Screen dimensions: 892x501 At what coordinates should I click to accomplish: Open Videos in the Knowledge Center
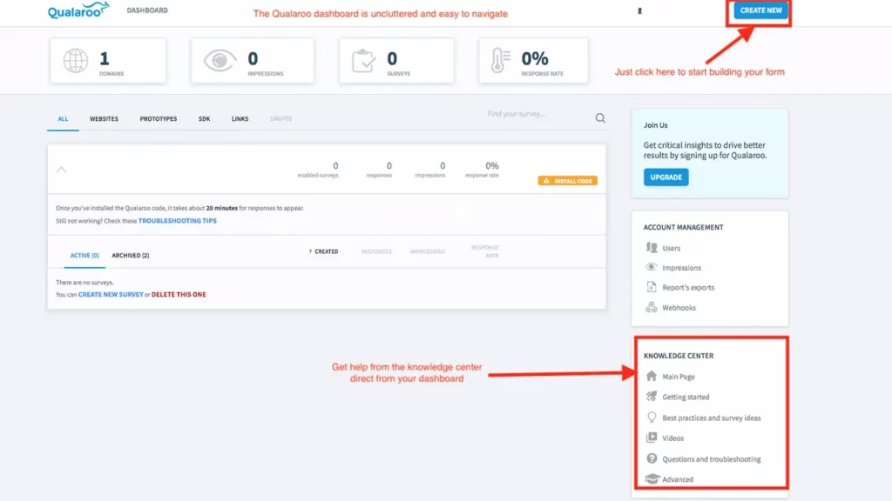[672, 438]
